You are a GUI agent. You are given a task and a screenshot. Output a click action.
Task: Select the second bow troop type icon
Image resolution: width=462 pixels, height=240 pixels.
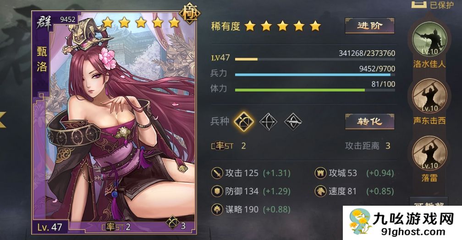point(268,121)
